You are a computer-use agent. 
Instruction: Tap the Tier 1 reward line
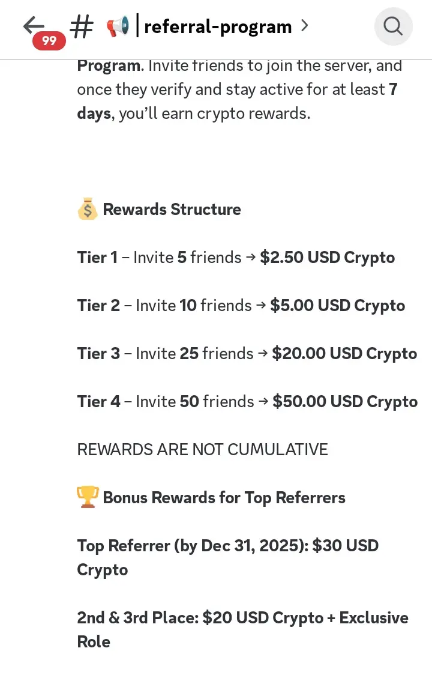click(x=236, y=258)
